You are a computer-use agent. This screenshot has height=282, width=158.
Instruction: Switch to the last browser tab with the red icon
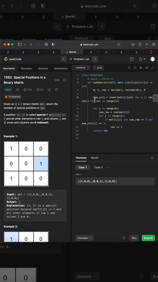click(x=151, y=52)
